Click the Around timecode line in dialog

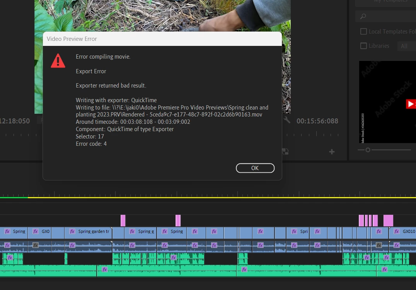point(133,122)
